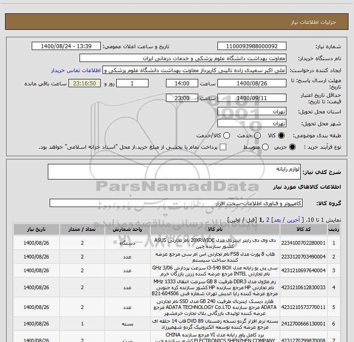
Task: Click the price validity date 1400/09/11 field
Action: point(252,98)
